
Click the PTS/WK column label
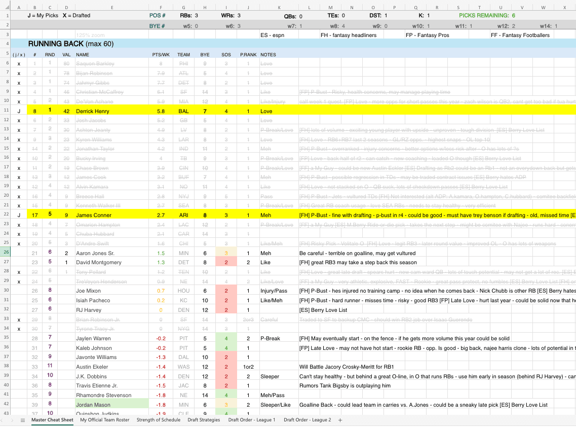161,54
